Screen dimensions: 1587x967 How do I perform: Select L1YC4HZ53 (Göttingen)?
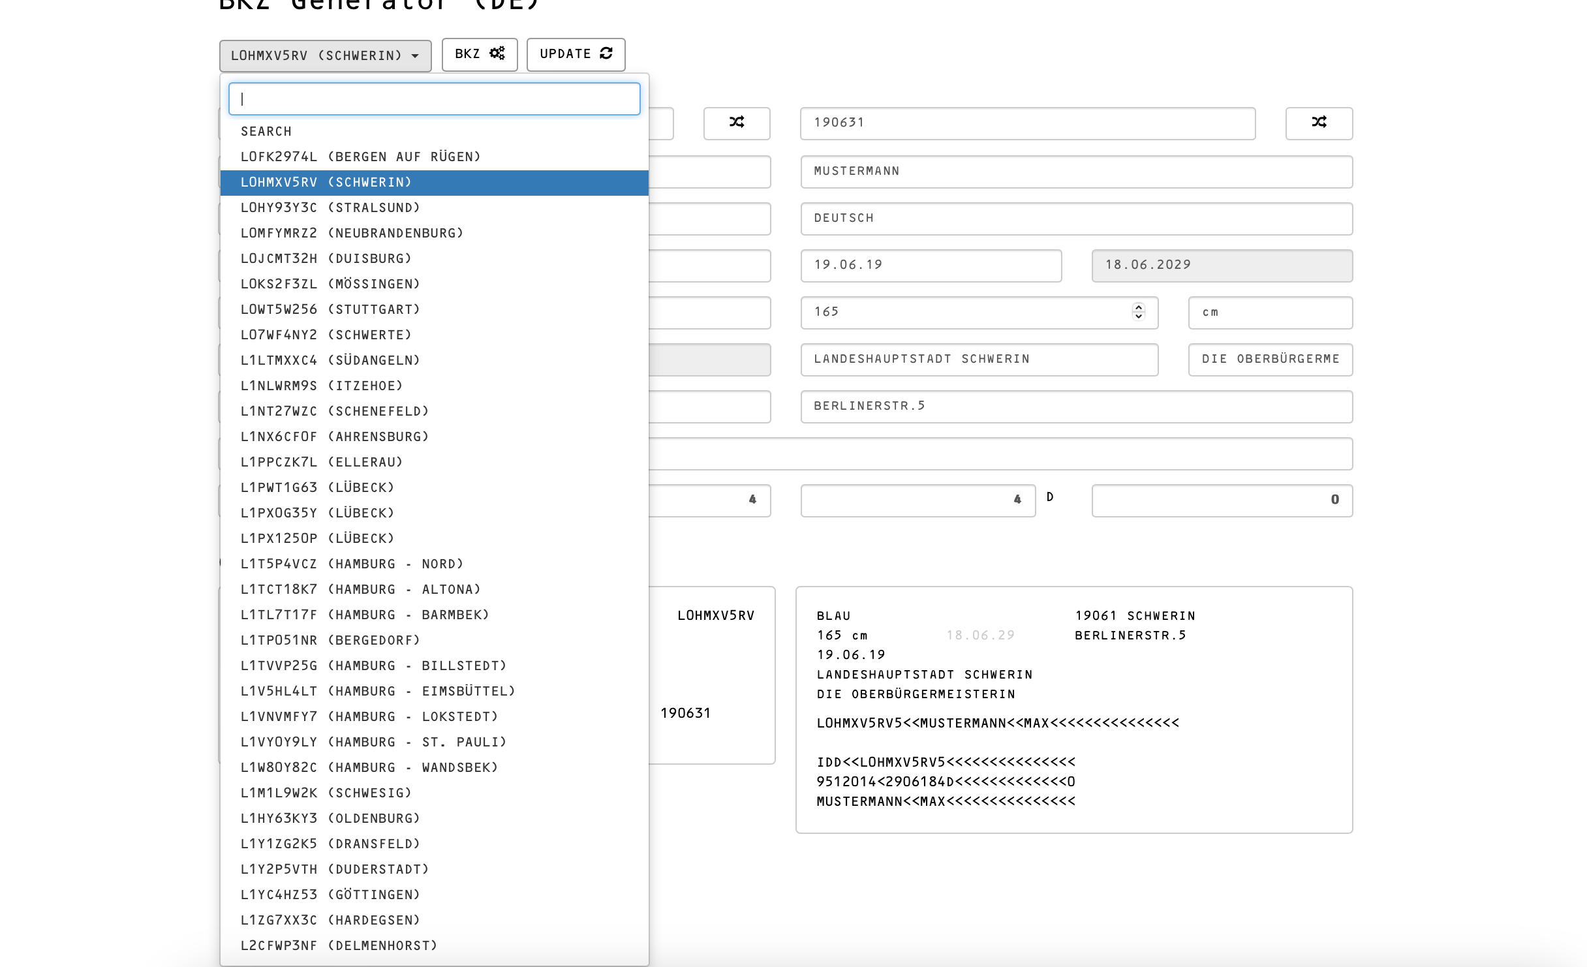[x=434, y=895]
